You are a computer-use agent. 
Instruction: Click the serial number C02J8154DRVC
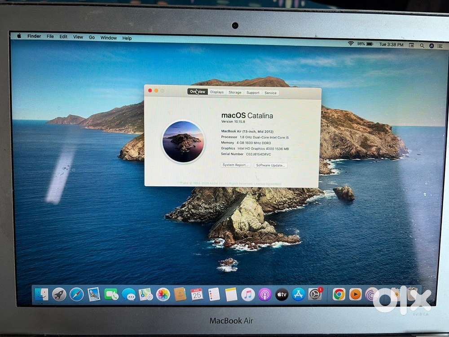click(258, 154)
